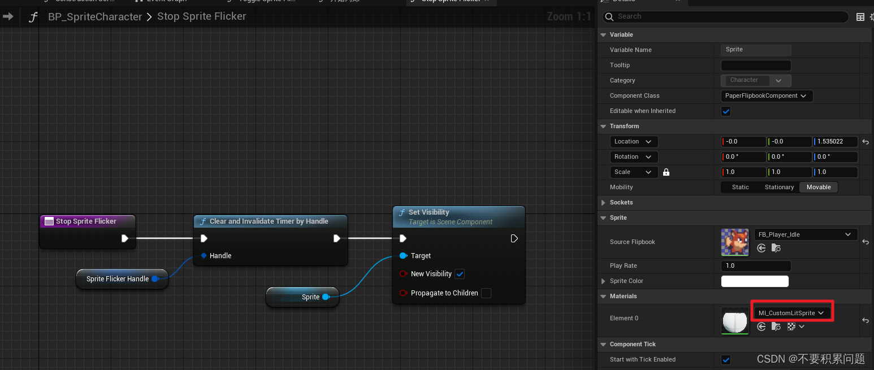
Task: Reset Location to default value
Action: (x=866, y=142)
